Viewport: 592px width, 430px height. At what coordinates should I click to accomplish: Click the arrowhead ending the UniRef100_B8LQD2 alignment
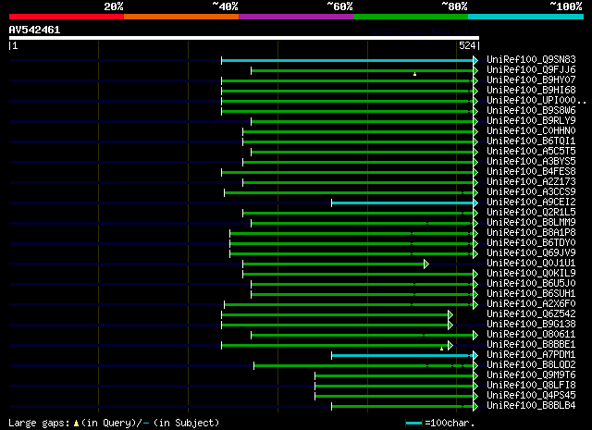coord(475,366)
